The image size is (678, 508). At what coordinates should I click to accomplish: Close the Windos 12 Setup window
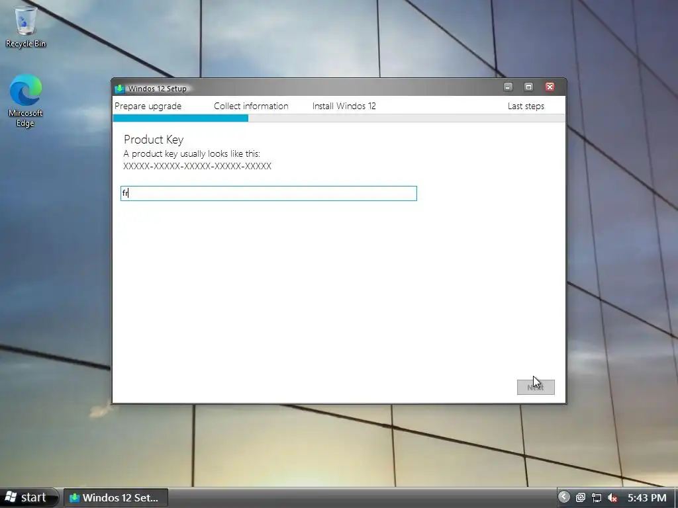point(550,87)
